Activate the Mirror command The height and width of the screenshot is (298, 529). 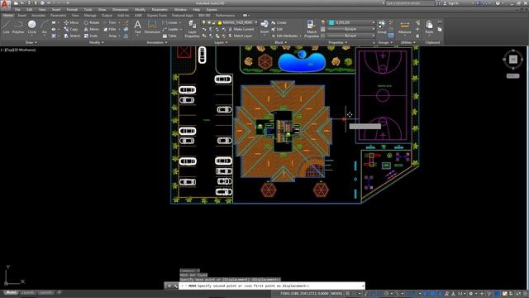92,29
